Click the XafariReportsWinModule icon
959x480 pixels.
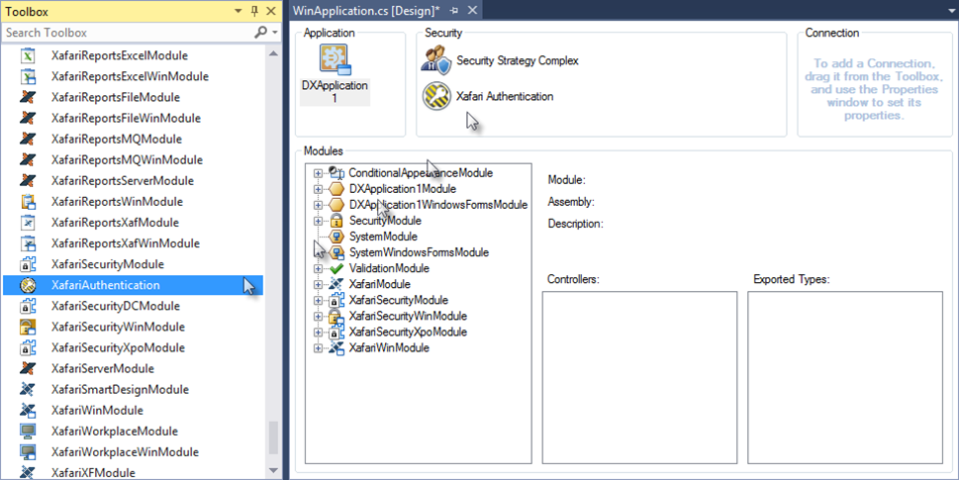[x=28, y=202]
